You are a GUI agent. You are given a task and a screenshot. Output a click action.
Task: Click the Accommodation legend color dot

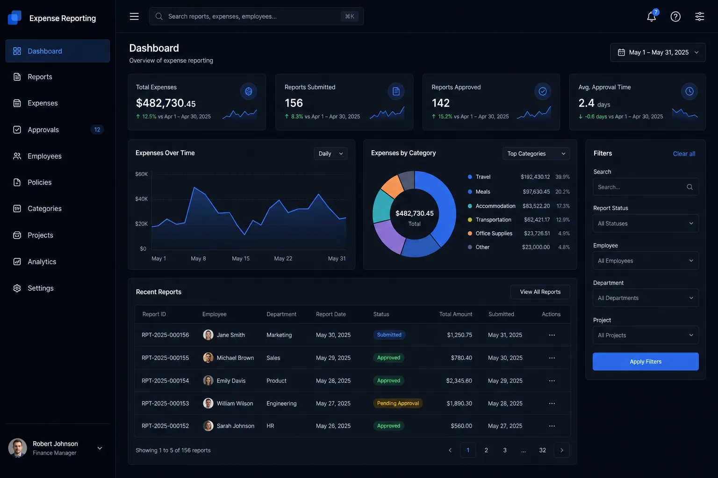coord(470,206)
